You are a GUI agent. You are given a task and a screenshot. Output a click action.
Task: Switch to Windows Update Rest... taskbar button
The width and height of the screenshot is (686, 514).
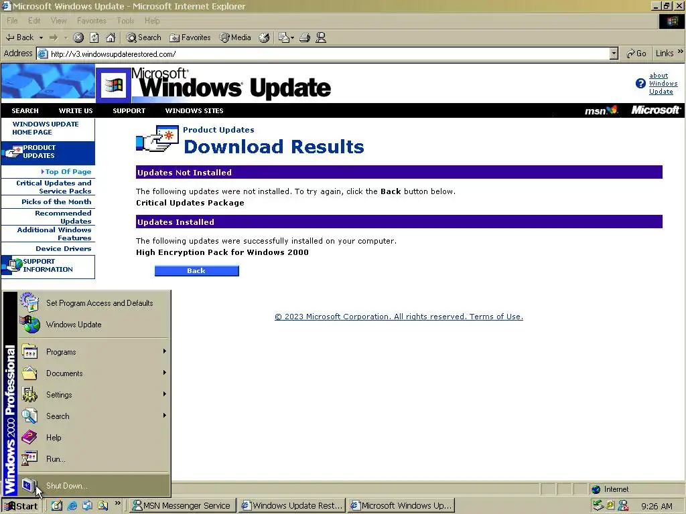[292, 506]
